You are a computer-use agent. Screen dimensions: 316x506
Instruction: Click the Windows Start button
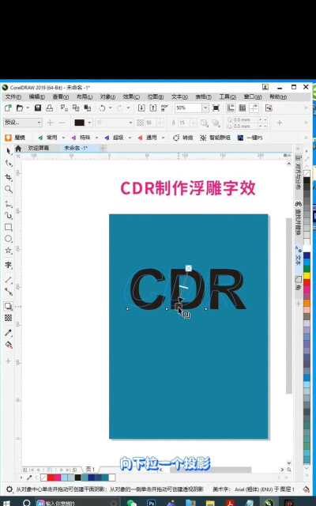tap(6, 503)
